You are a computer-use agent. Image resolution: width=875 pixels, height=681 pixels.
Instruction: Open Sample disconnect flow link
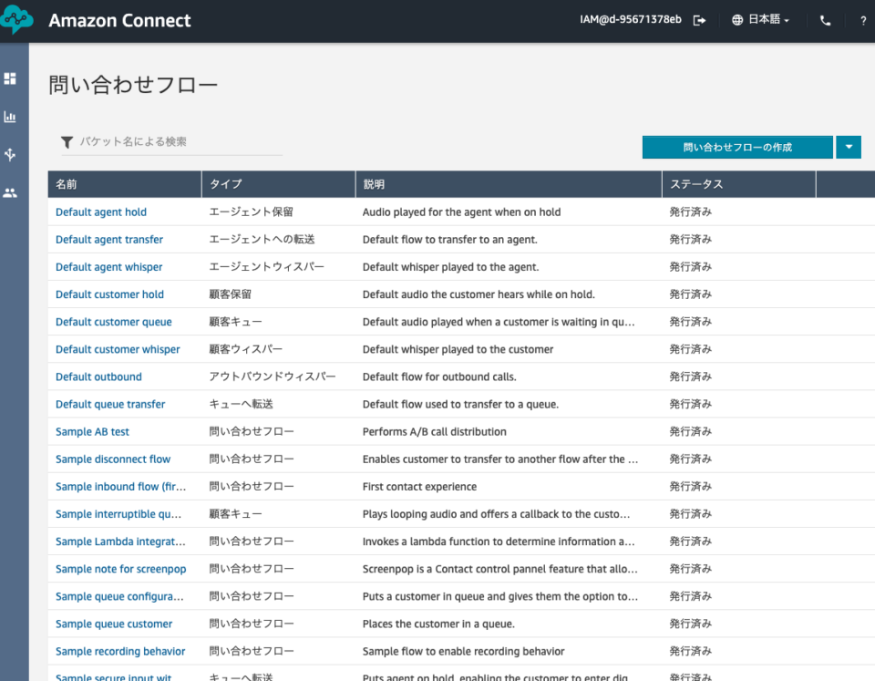pyautogui.click(x=113, y=459)
